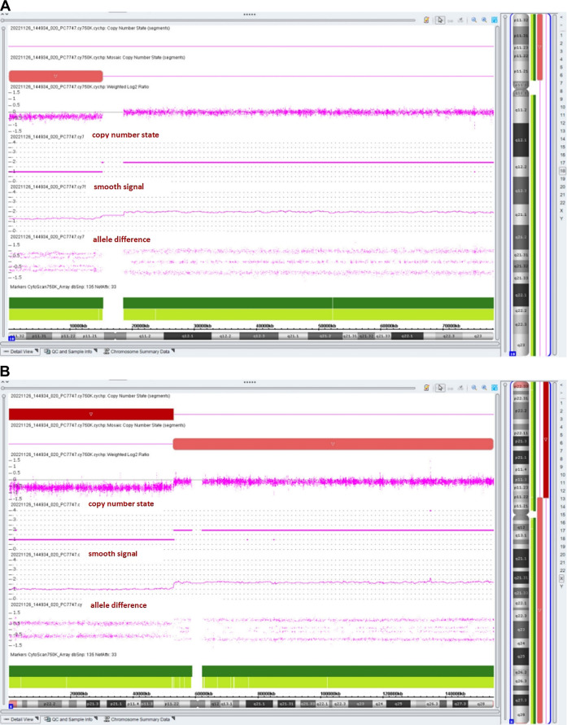
Task: Go to previous chromosome arrow in panel B
Action: pos(561,385)
